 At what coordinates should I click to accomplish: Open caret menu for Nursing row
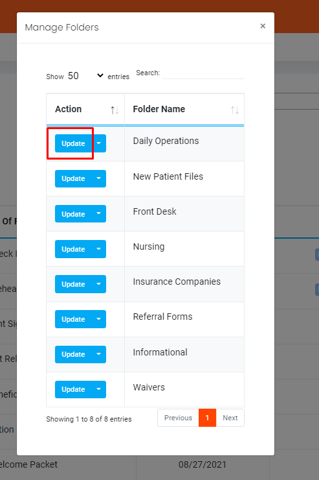pos(99,249)
